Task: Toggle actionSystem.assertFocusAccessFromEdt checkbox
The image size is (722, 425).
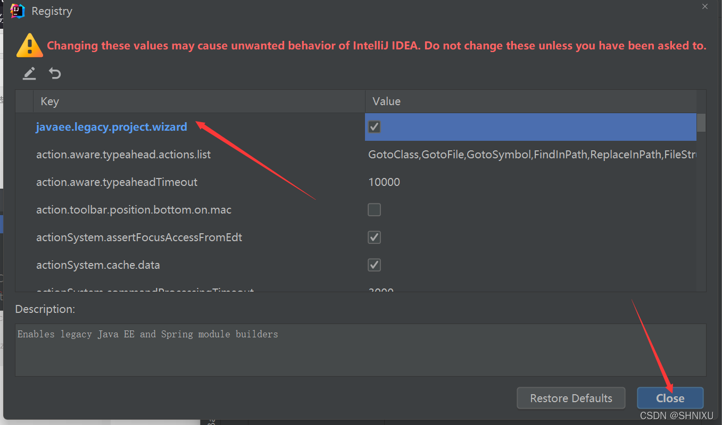Action: (x=374, y=237)
